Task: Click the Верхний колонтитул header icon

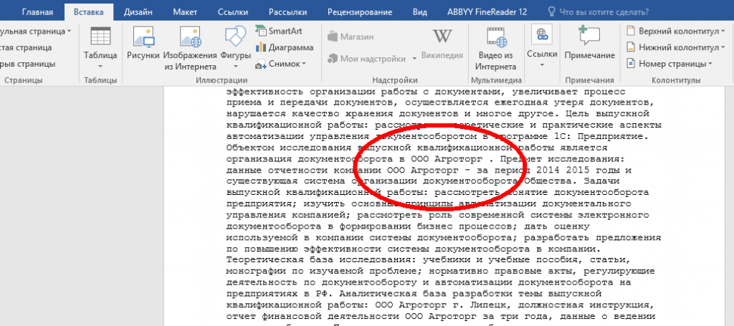Action: (631, 32)
